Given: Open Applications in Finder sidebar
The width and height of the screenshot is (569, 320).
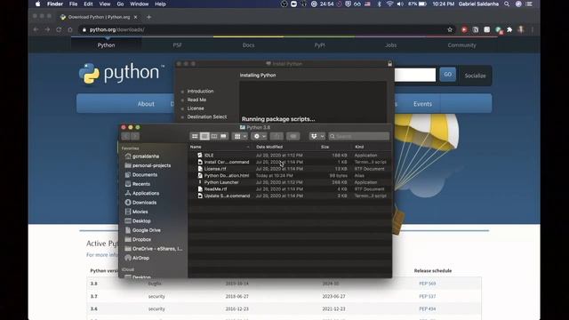Looking at the screenshot, I should click(146, 194).
